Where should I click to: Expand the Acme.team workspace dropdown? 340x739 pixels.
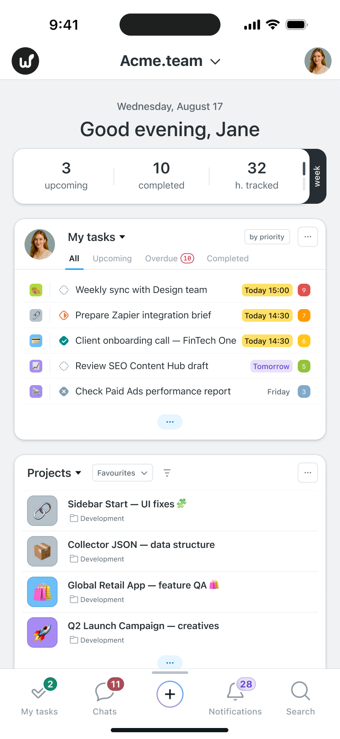(x=215, y=62)
